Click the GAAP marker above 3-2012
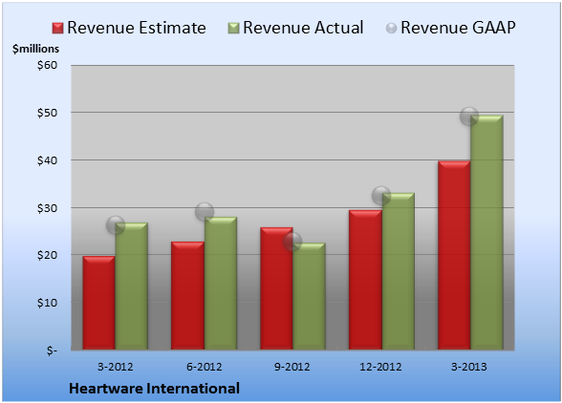Viewport: 562px width, 403px height. tap(116, 225)
